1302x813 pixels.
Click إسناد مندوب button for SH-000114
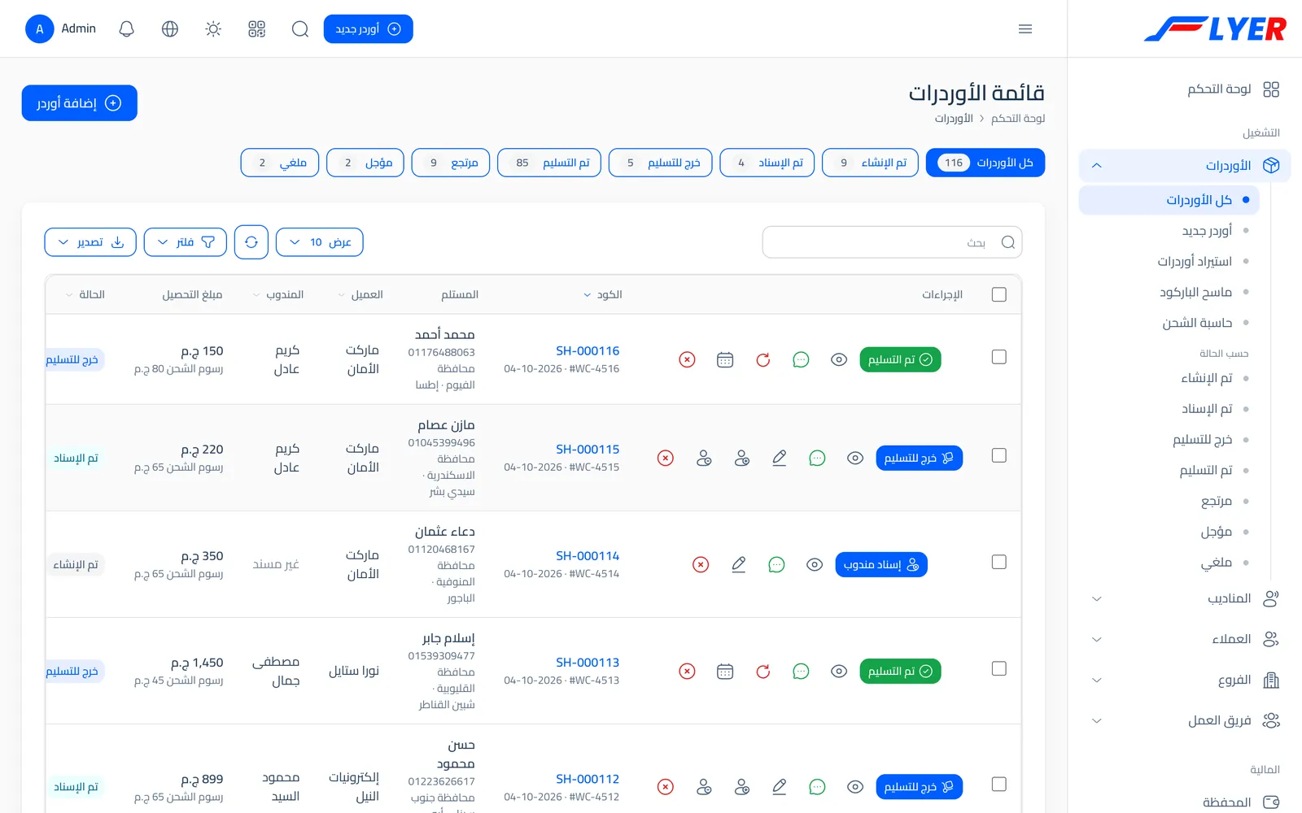click(x=881, y=564)
